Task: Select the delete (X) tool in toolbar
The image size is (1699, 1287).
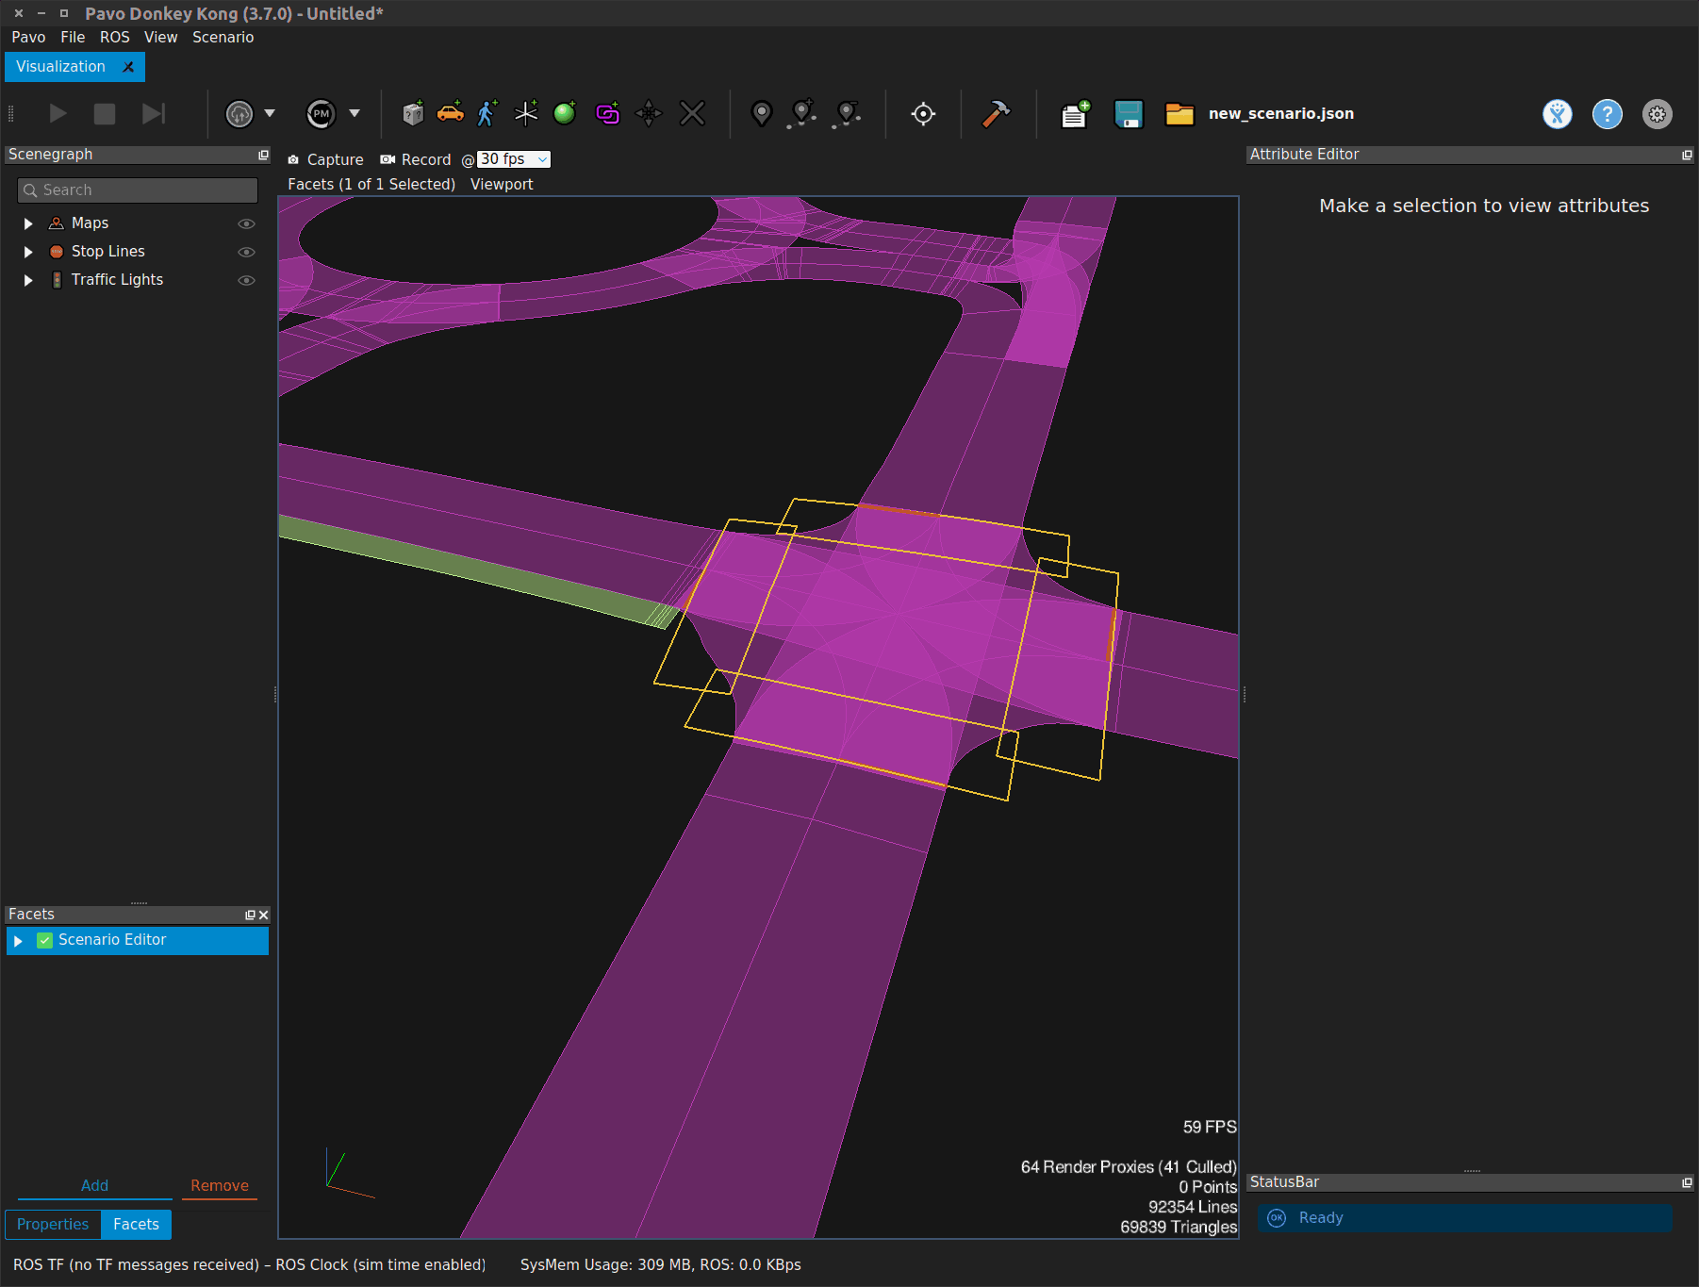Action: pos(692,113)
